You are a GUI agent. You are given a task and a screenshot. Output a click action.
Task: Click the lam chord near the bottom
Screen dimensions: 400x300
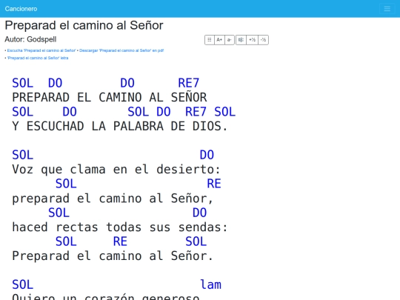click(x=210, y=284)
